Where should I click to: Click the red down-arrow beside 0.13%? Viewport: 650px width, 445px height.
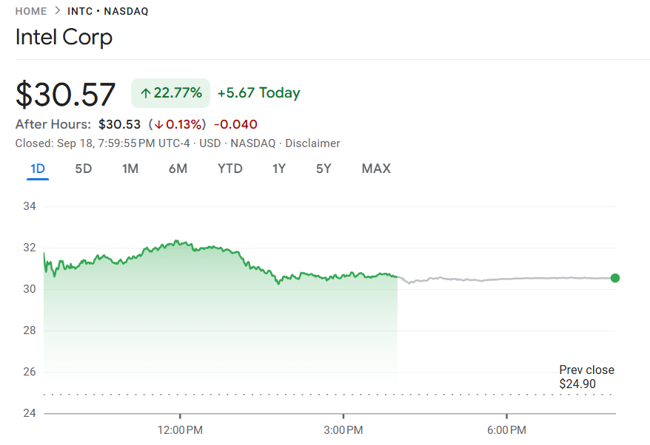pos(158,124)
